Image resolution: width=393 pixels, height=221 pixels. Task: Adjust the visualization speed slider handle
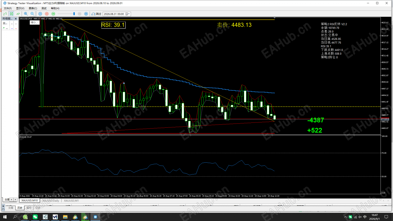[74, 14]
